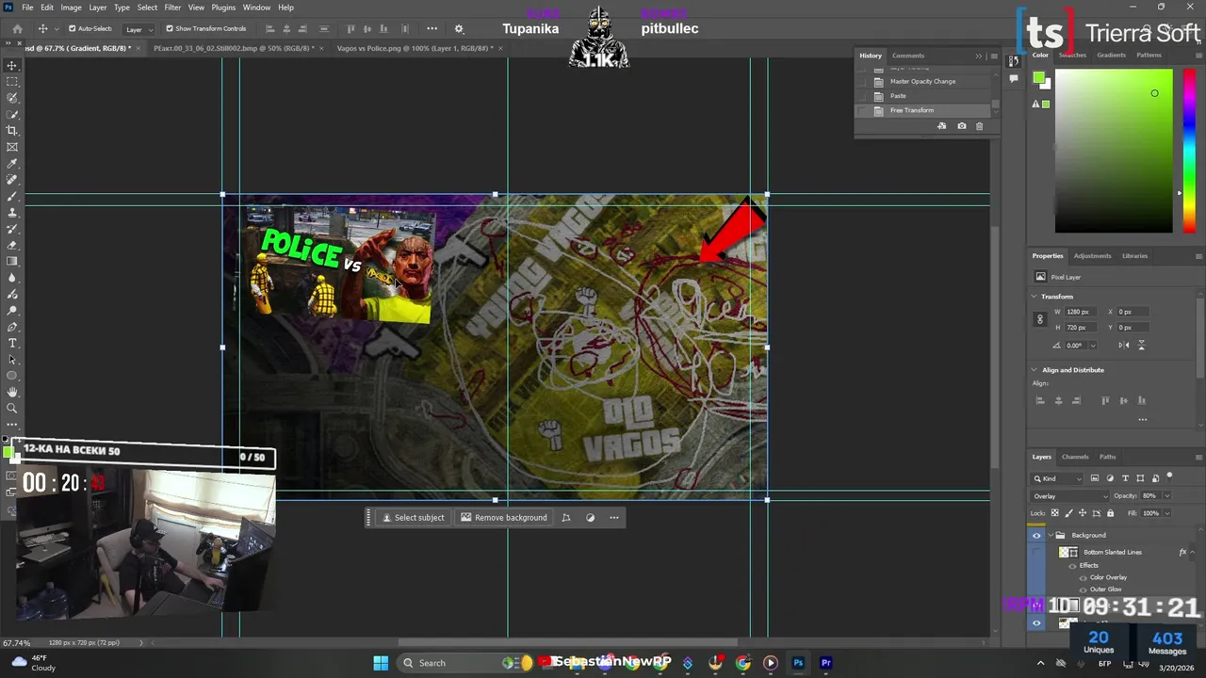Click Select subject button
Image resolution: width=1206 pixels, height=678 pixels.
413,517
